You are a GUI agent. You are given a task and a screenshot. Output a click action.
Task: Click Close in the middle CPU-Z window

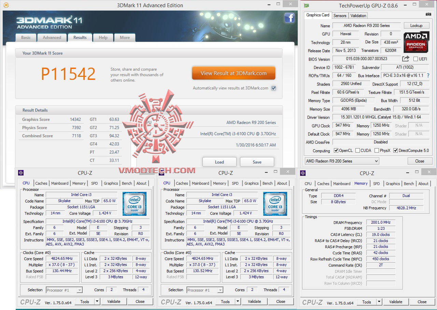281,301
